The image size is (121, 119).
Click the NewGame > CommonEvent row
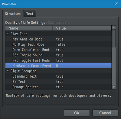click(x=58, y=66)
